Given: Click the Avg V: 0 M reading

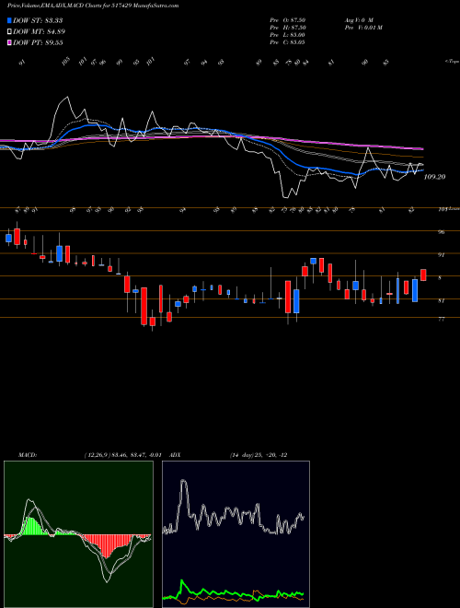Looking at the screenshot, I should tap(358, 19).
